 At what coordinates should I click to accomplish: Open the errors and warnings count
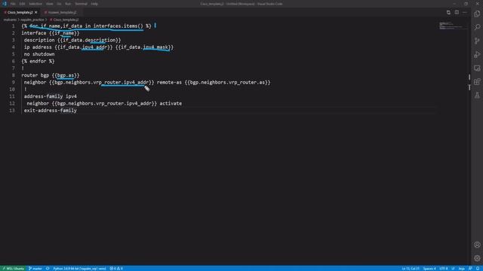pos(116,269)
